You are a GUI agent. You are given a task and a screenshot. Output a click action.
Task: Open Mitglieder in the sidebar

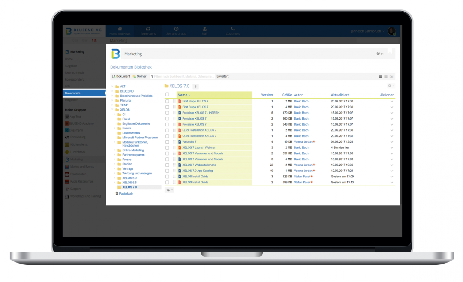point(71,100)
